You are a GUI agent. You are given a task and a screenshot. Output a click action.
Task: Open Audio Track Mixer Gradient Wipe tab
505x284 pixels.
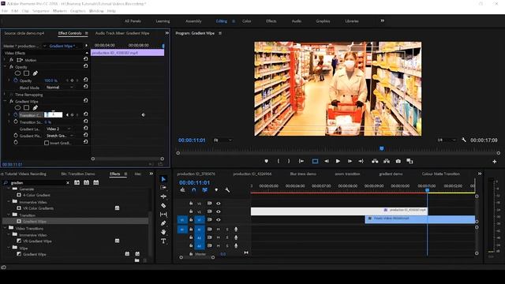click(122, 33)
